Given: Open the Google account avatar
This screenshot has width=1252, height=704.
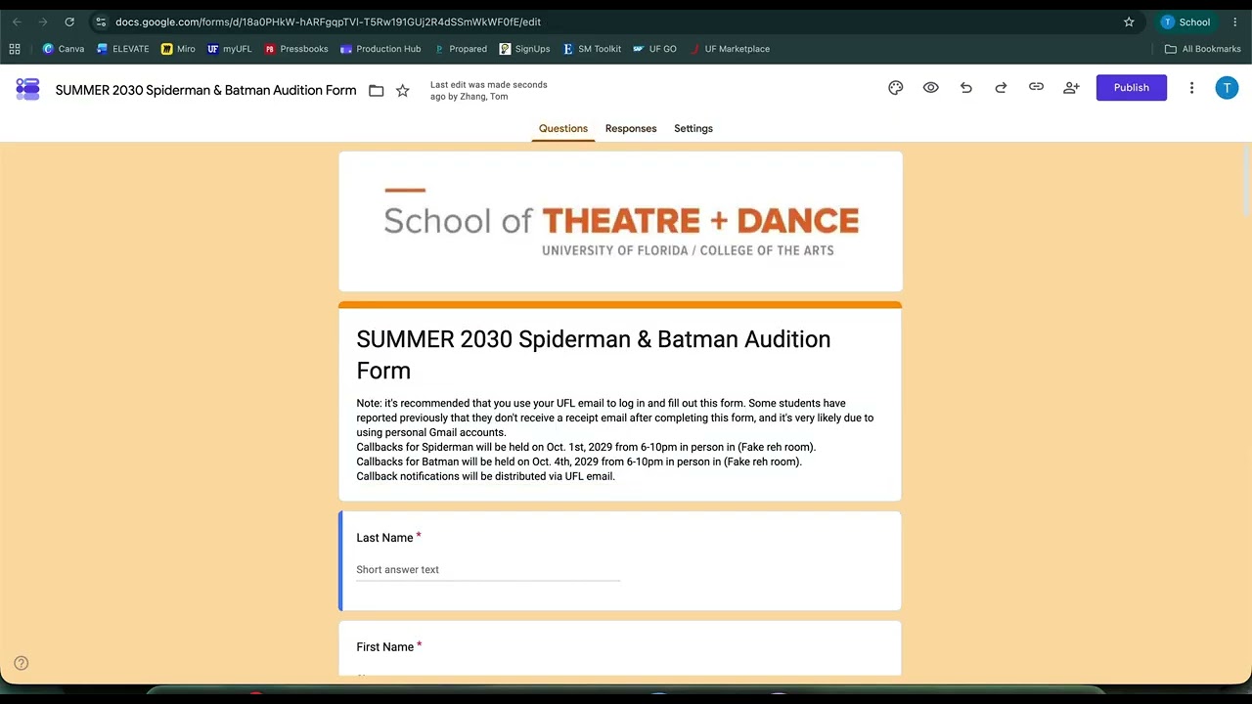Looking at the screenshot, I should 1227,88.
